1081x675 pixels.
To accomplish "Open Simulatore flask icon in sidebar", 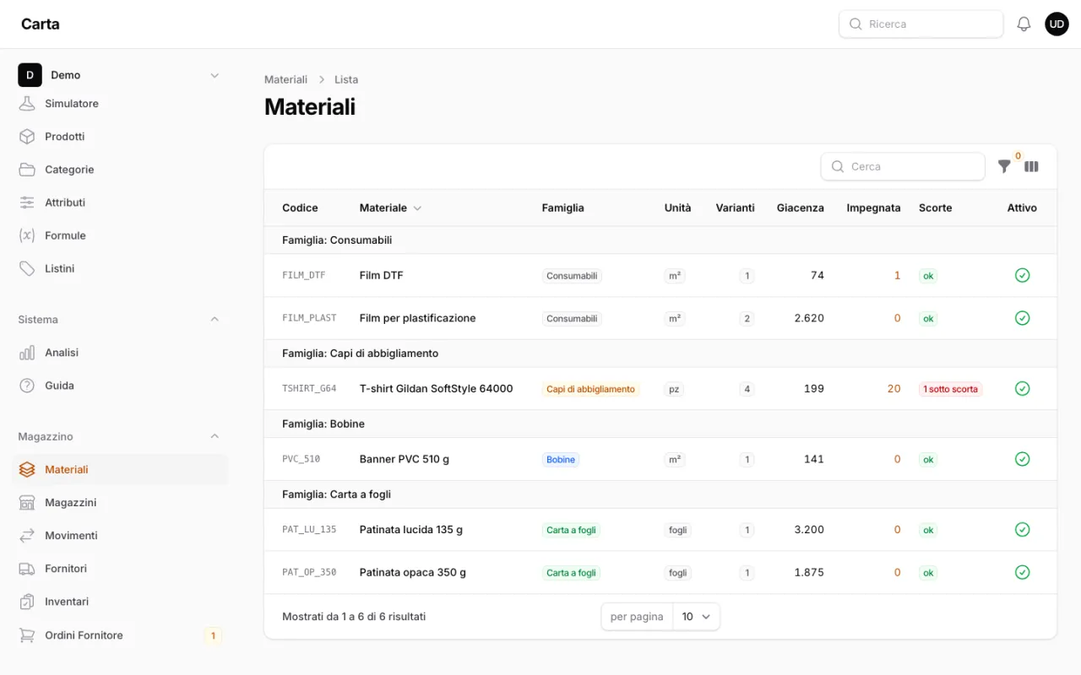I will pyautogui.click(x=27, y=104).
